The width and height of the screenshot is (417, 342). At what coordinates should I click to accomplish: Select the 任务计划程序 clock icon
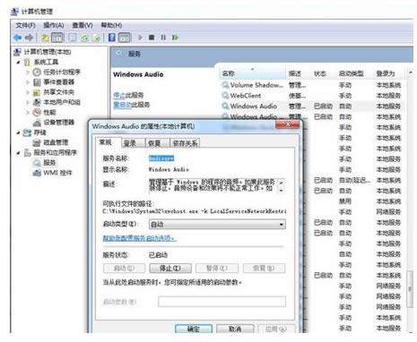click(x=37, y=72)
